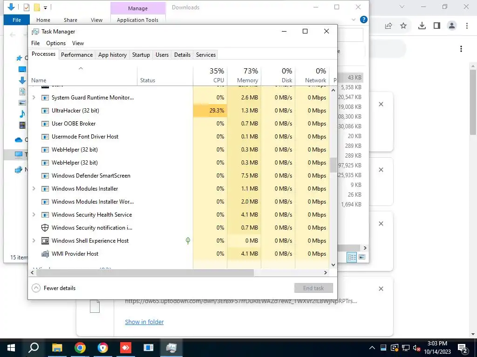Open the Details tab
The width and height of the screenshot is (477, 357).
tap(182, 55)
